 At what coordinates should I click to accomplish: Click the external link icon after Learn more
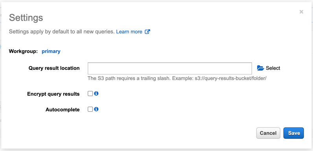pos(147,32)
